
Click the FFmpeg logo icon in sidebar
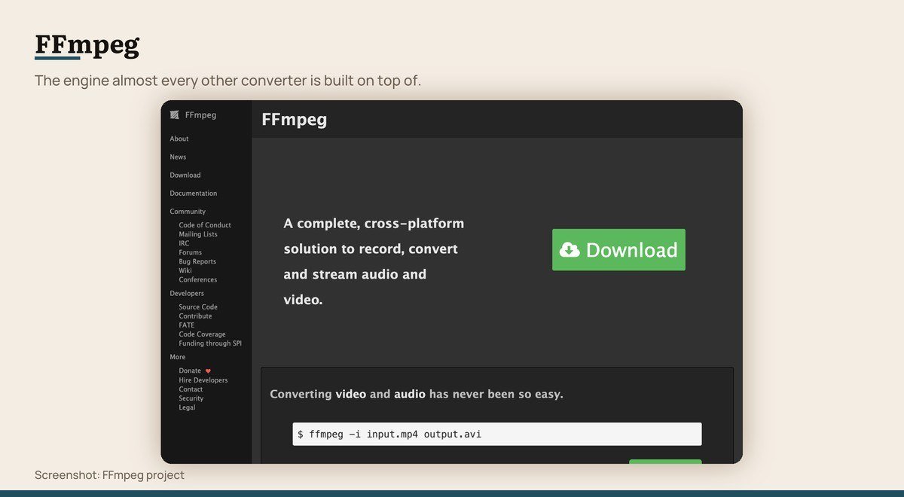coord(175,115)
